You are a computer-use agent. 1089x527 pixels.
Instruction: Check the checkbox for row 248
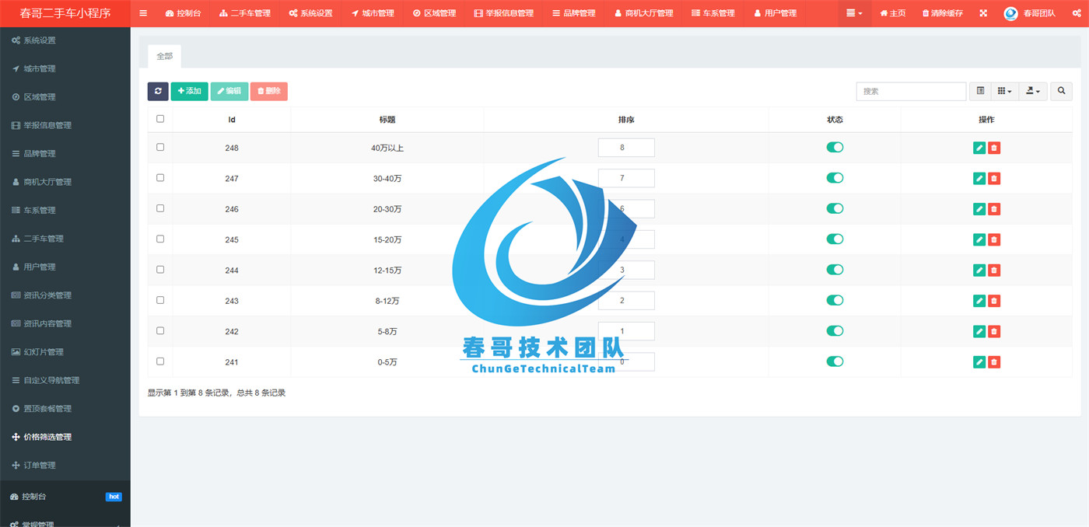click(x=160, y=147)
